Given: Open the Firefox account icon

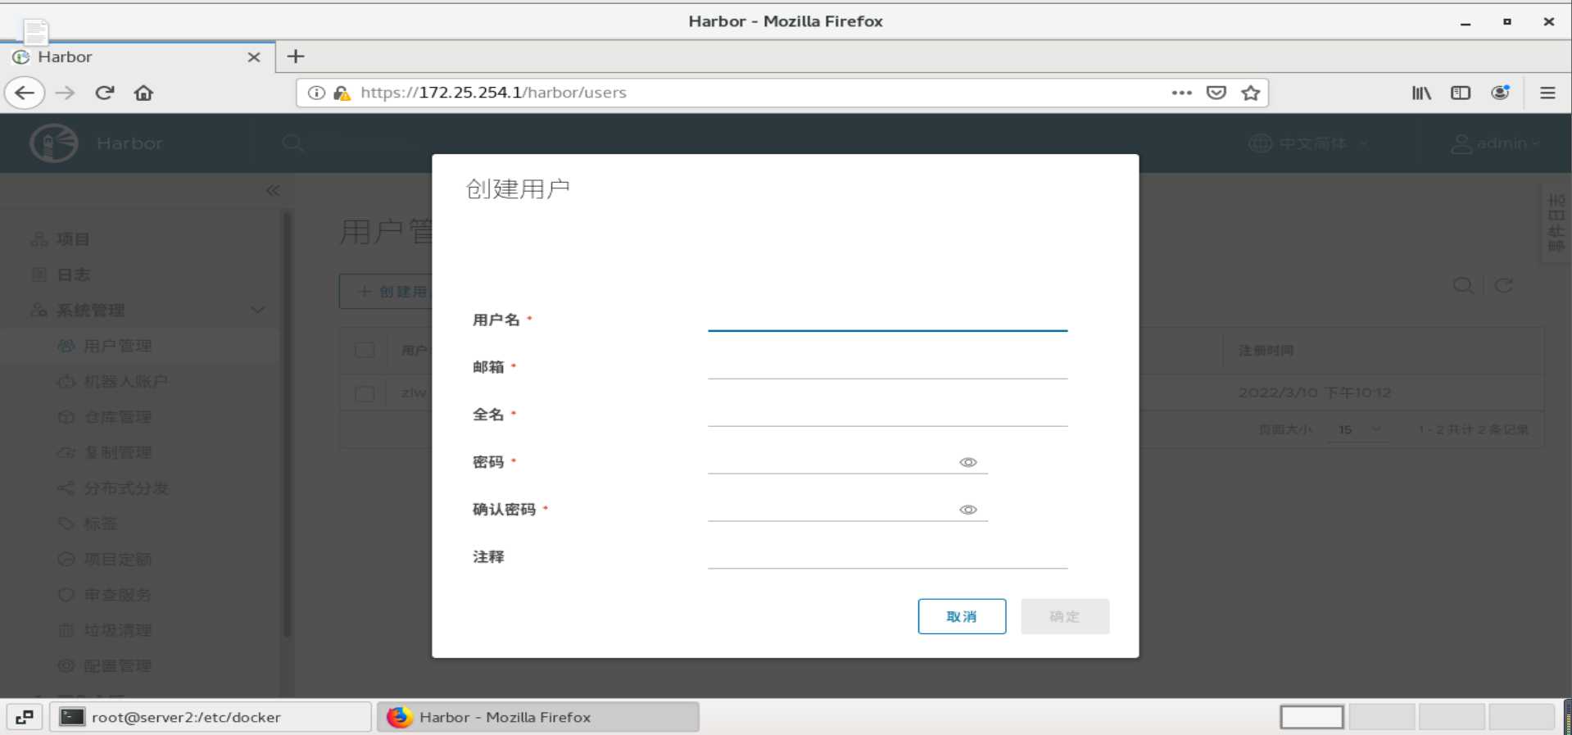Looking at the screenshot, I should point(1500,93).
